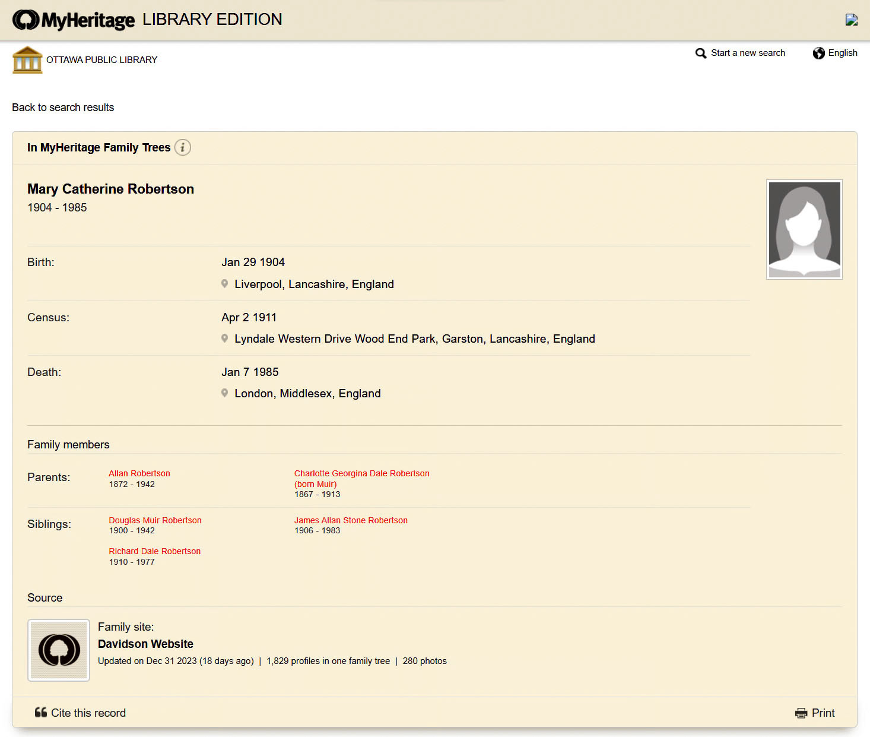Viewport: 870px width, 737px height.
Task: Click the Lyndale Western Drive census address
Action: tap(415, 339)
